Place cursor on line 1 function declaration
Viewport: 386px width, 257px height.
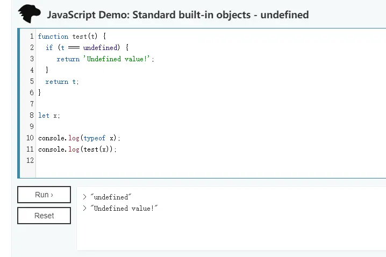(x=72, y=37)
